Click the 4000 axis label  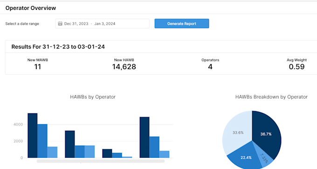click(x=18, y=125)
